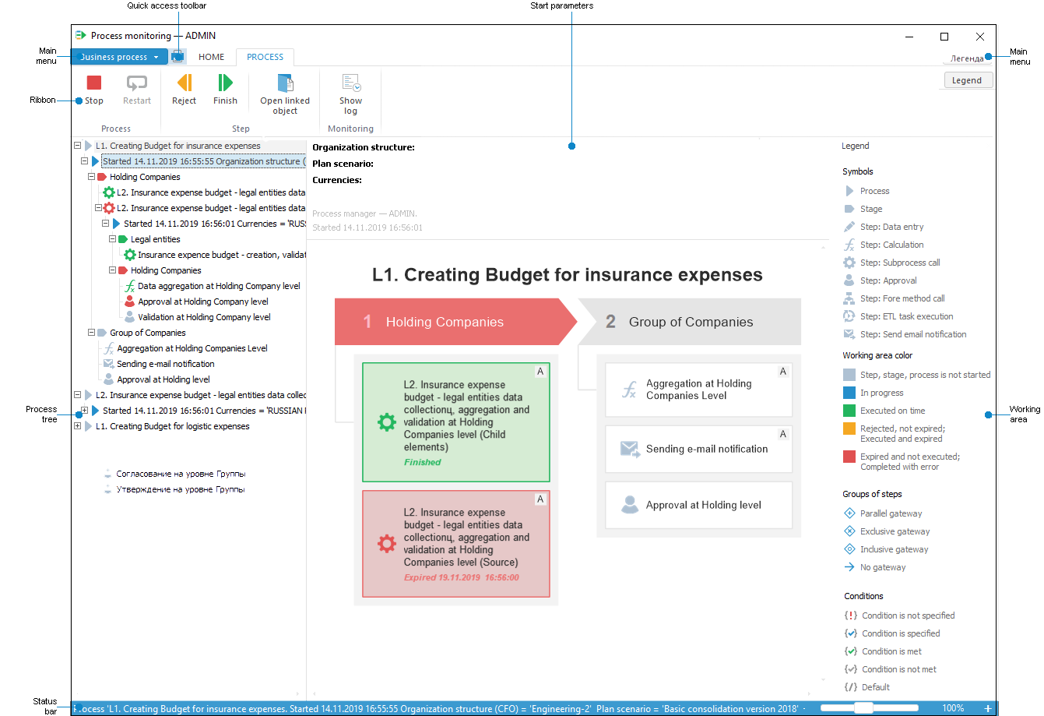1044x716 pixels.
Task: Click the Restart process icon
Action: pos(136,83)
